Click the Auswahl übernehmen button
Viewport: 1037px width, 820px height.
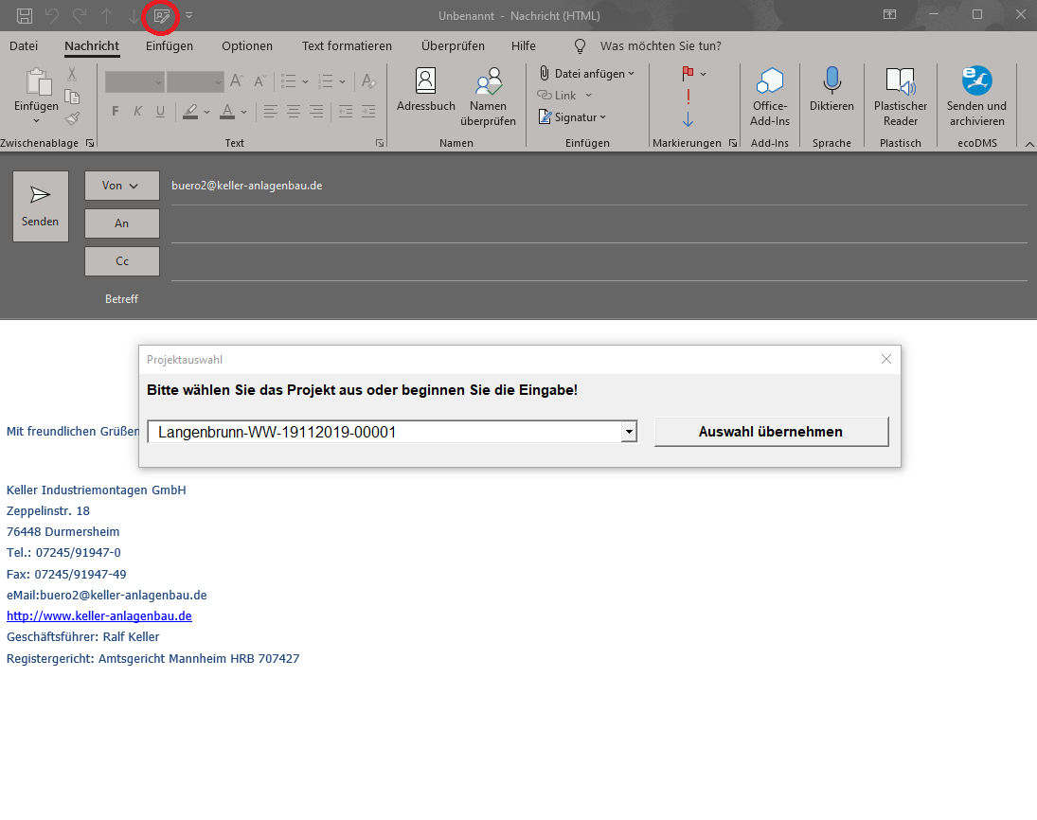(x=771, y=432)
